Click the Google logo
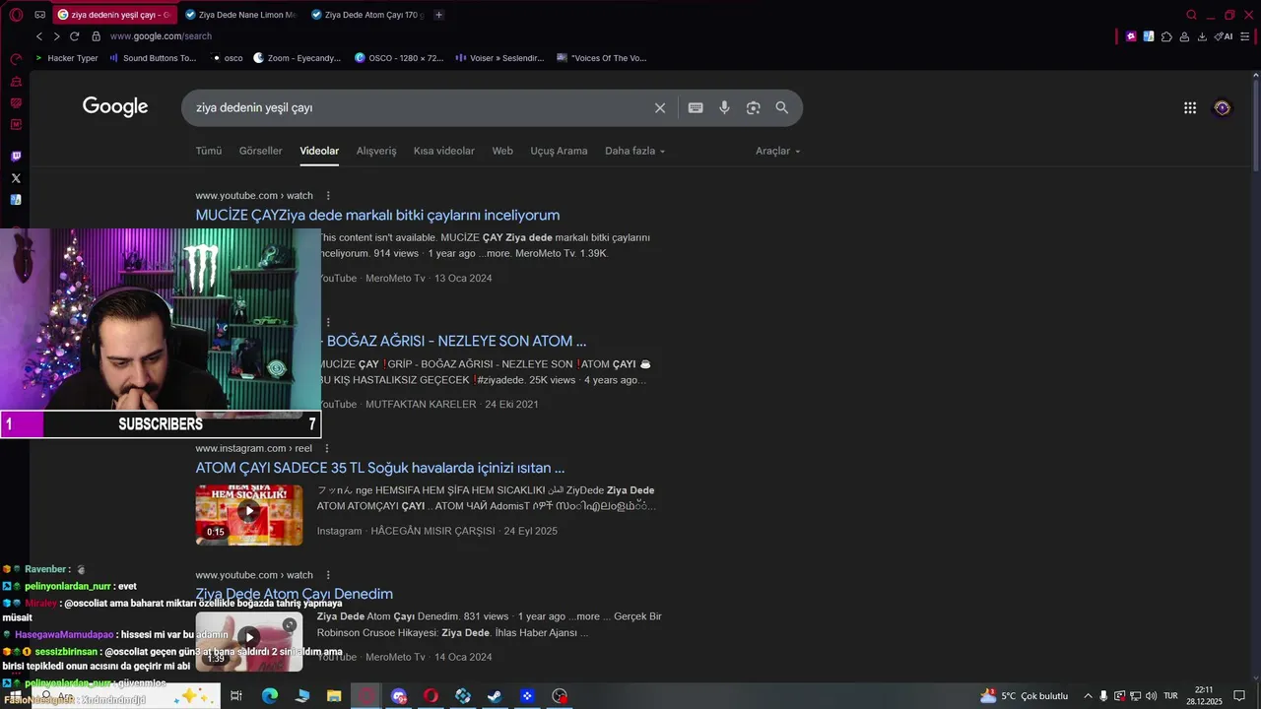This screenshot has height=709, width=1261. (x=115, y=107)
